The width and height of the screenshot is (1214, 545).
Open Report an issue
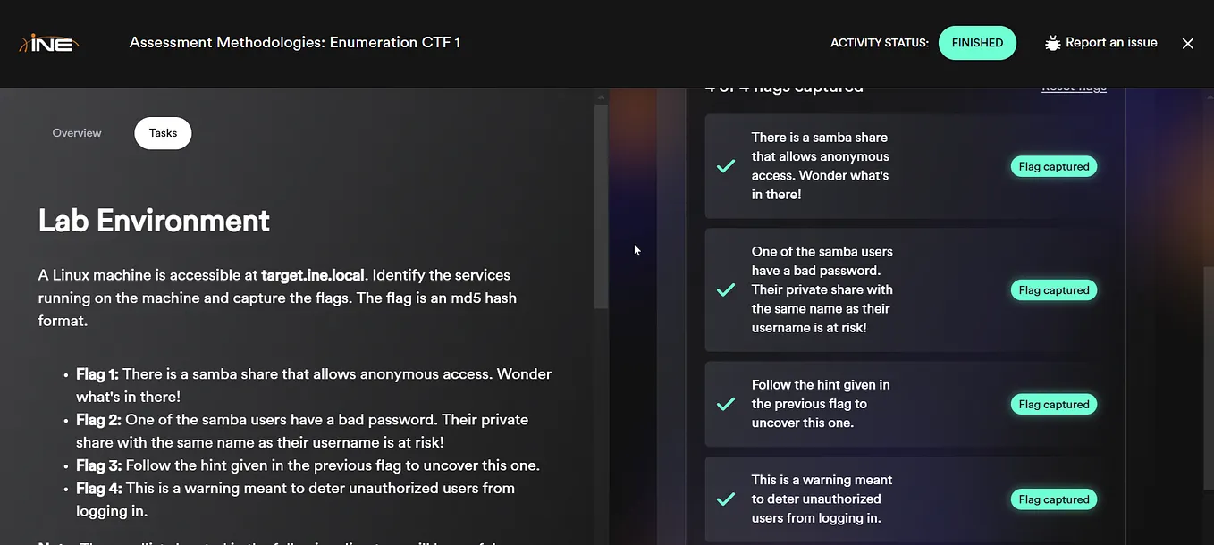coord(1111,42)
